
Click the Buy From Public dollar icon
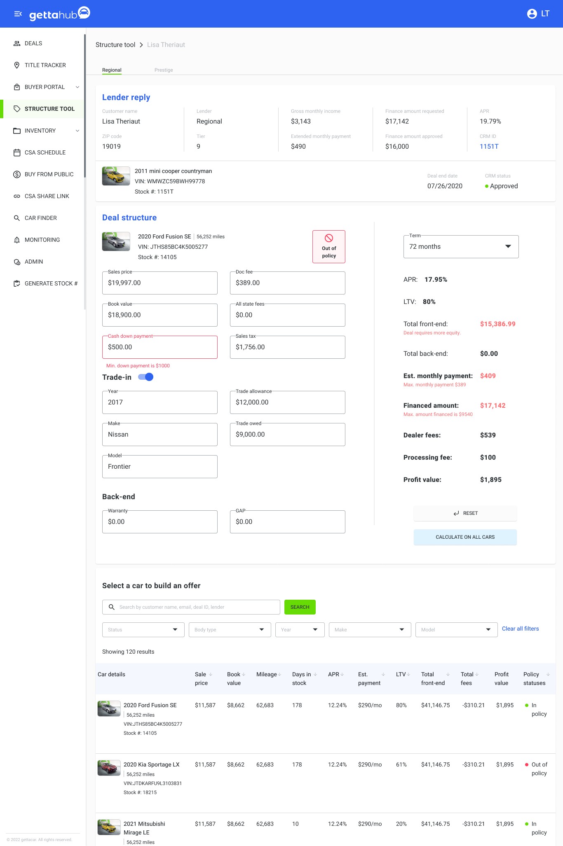pyautogui.click(x=17, y=174)
